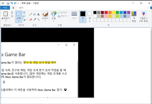Select the rectangular Selection tool

pos(19,14)
